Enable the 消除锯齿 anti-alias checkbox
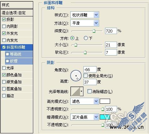Image resolution: width=149 pixels, height=134 pixels. coord(89,91)
